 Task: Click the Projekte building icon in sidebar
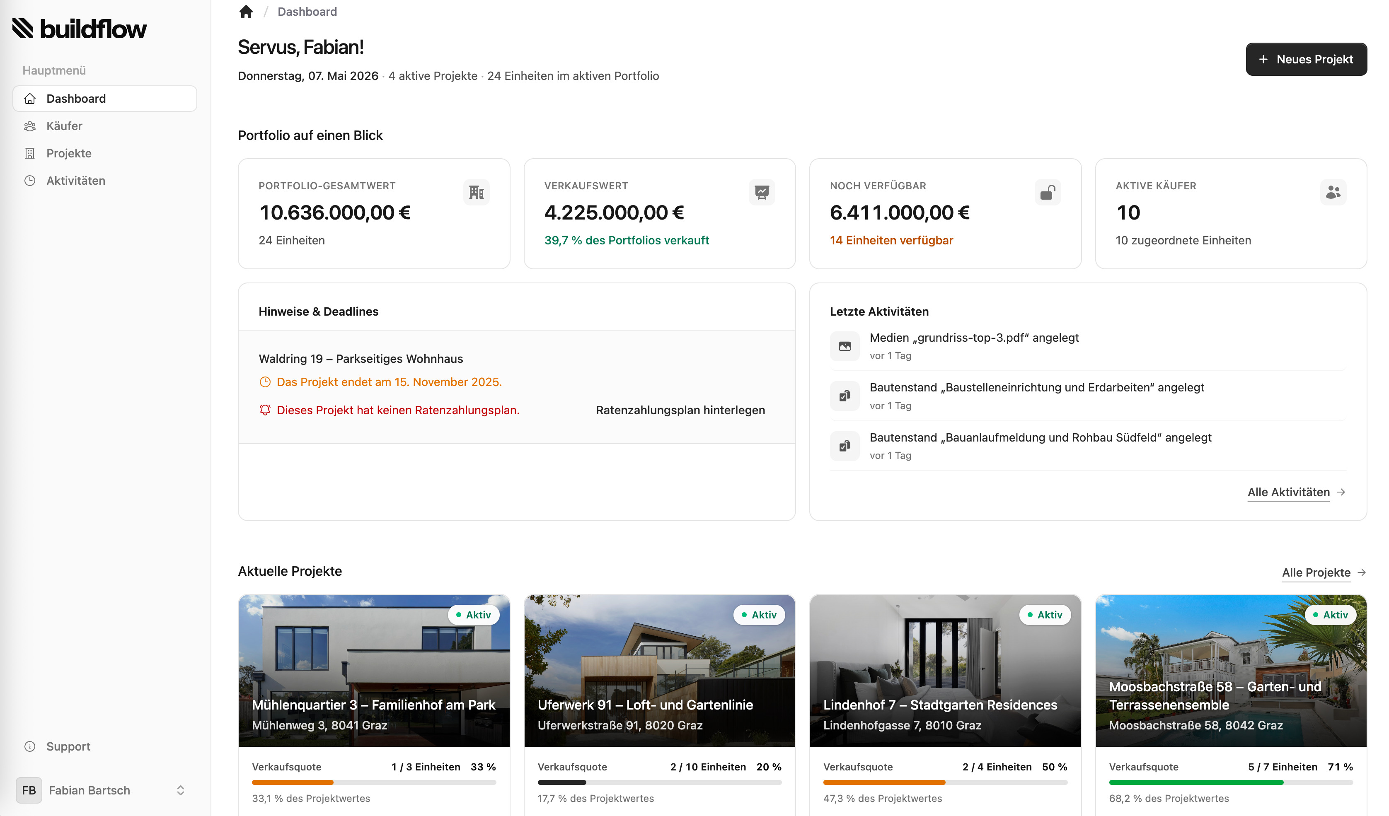(x=30, y=153)
